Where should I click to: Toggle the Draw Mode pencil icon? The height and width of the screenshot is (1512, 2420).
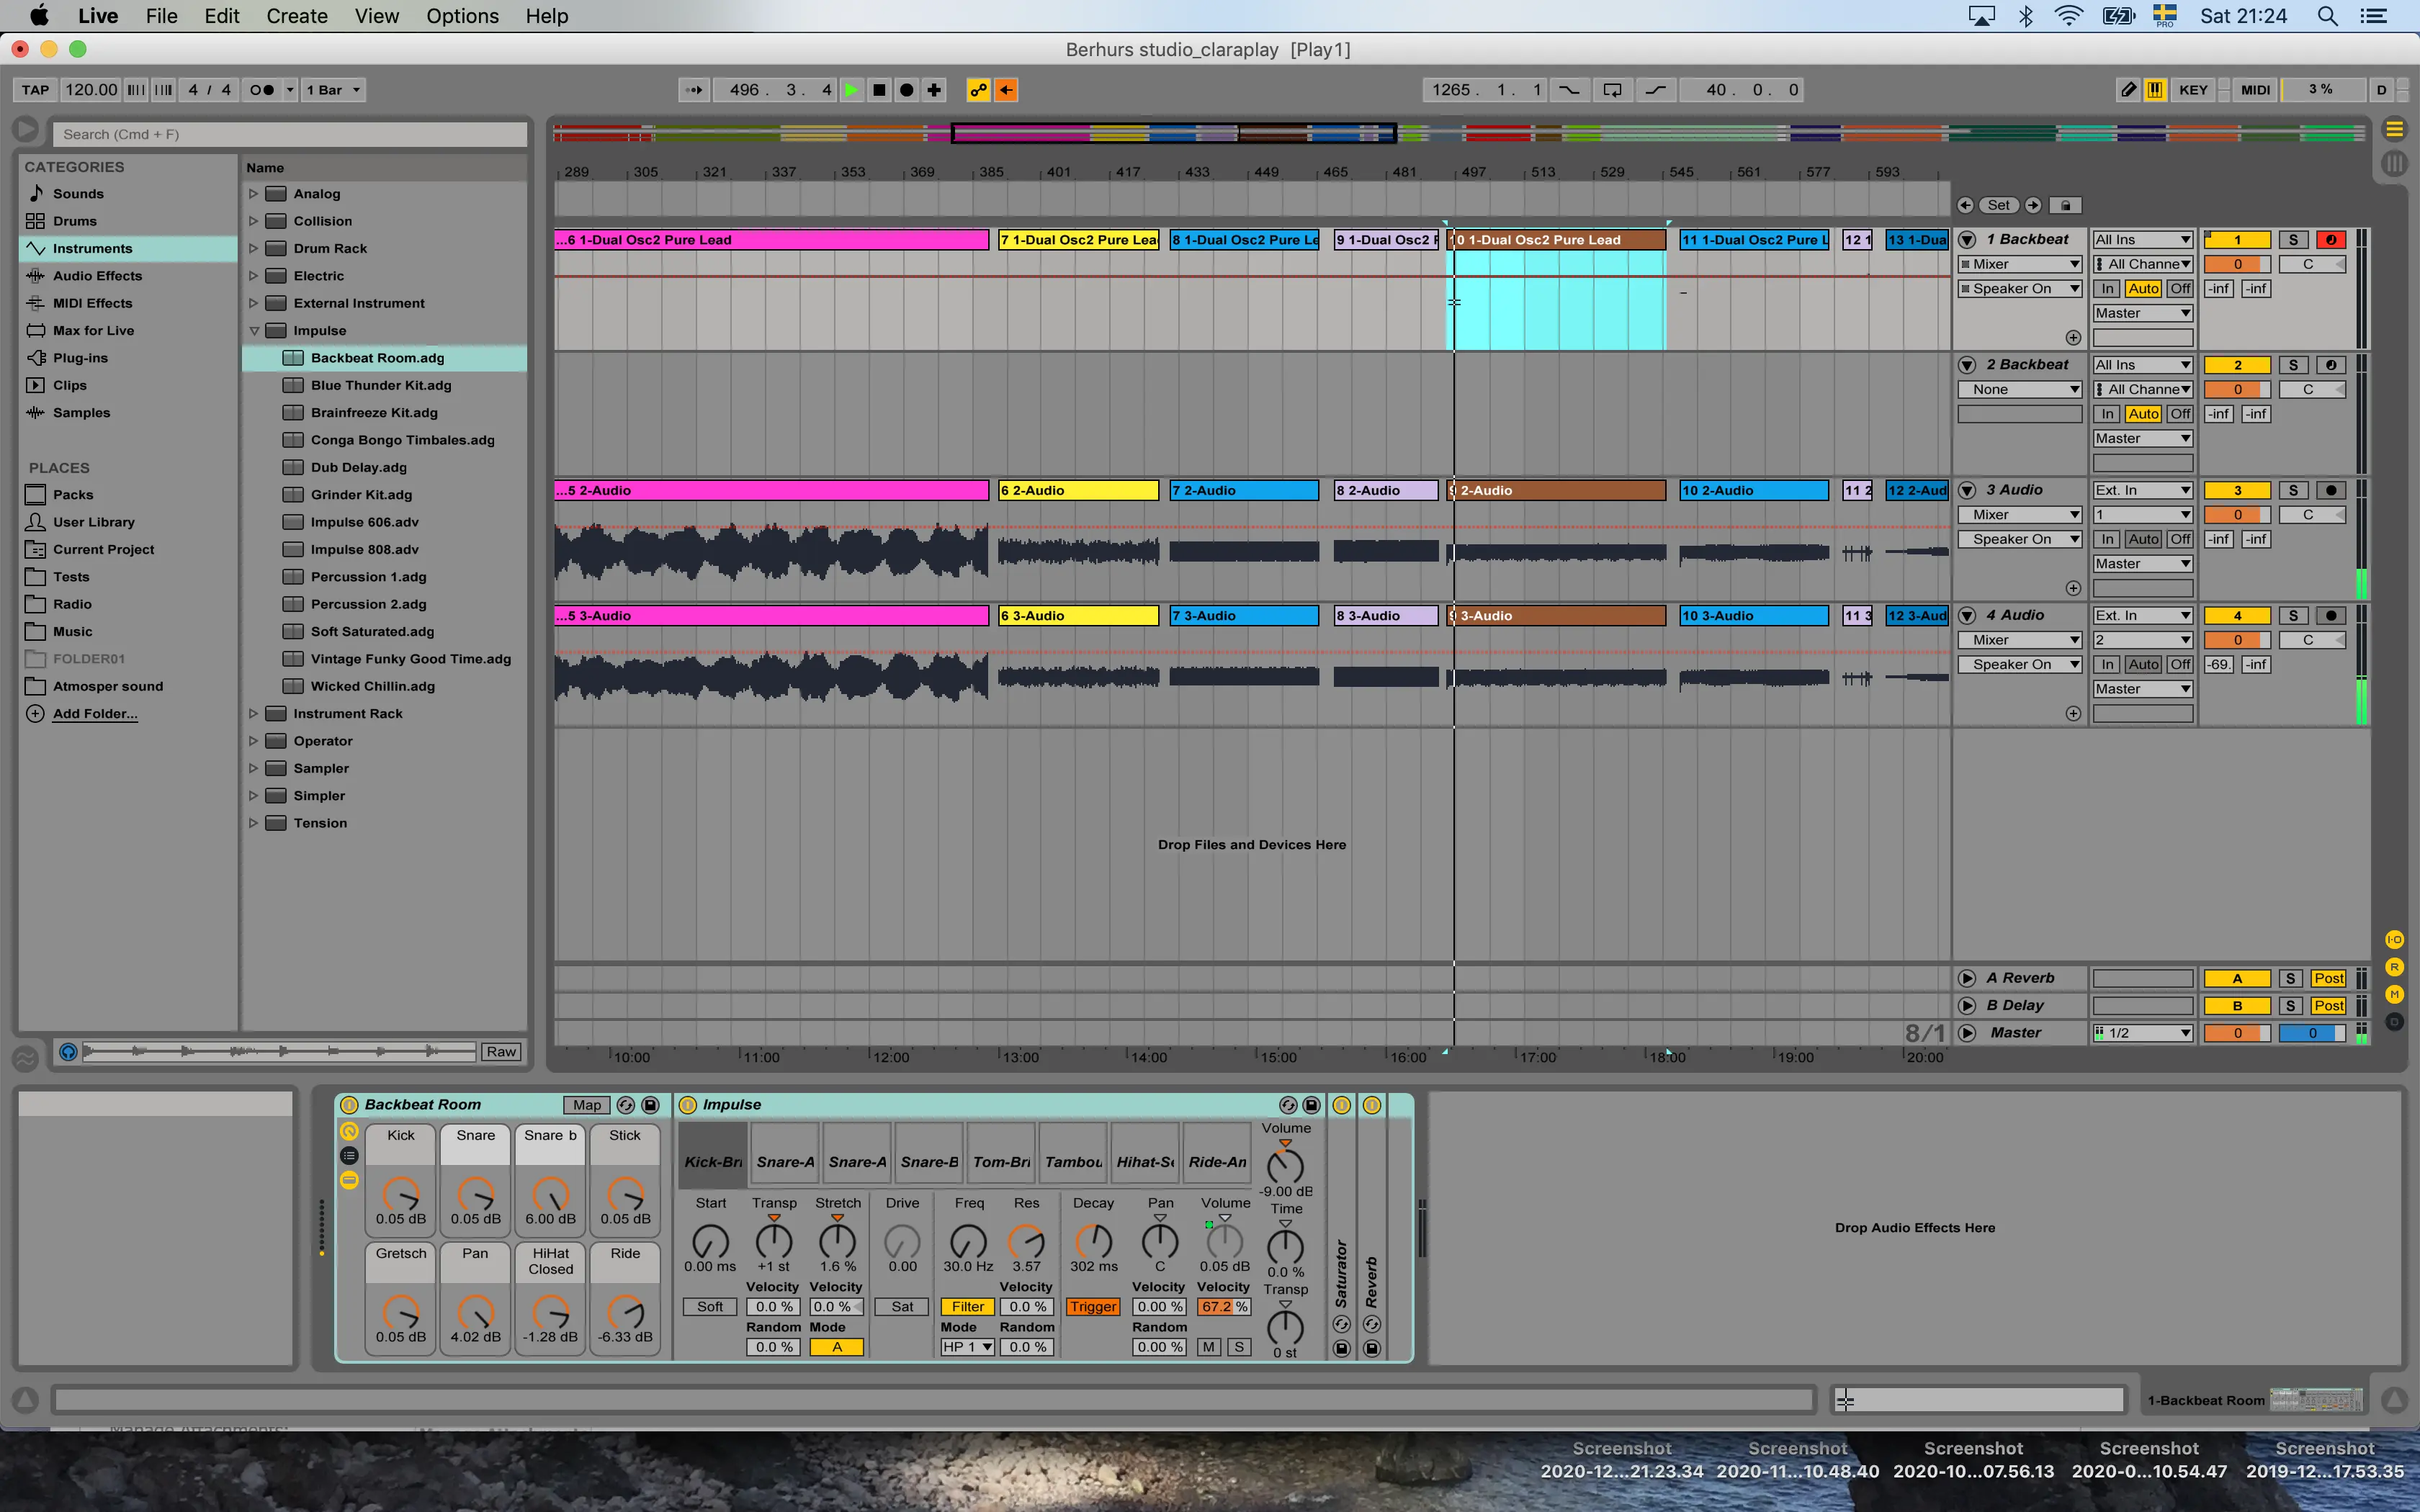pos(2128,90)
